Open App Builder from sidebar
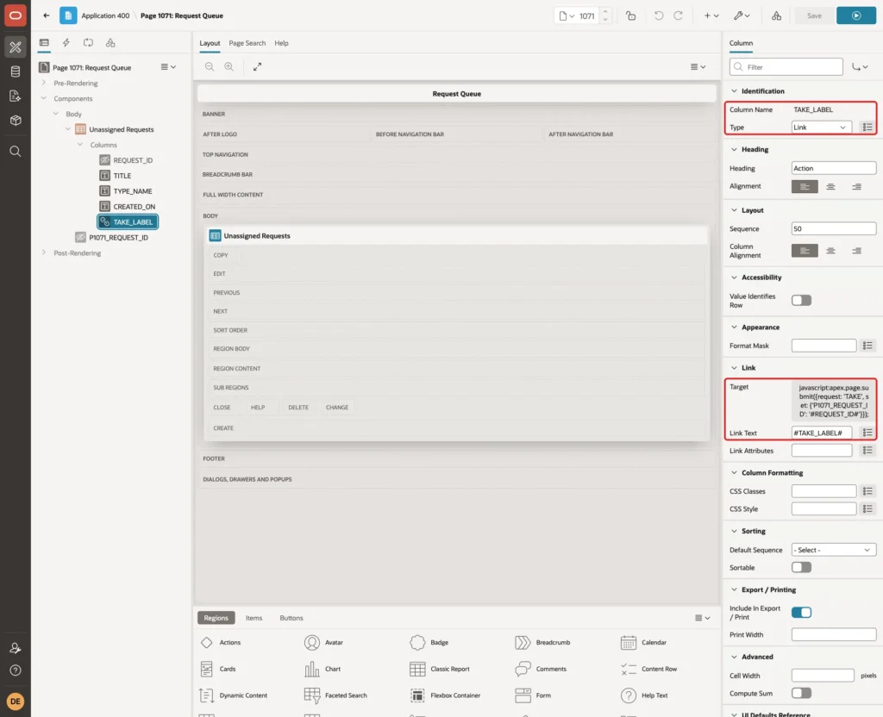This screenshot has height=717, width=883. [x=16, y=47]
